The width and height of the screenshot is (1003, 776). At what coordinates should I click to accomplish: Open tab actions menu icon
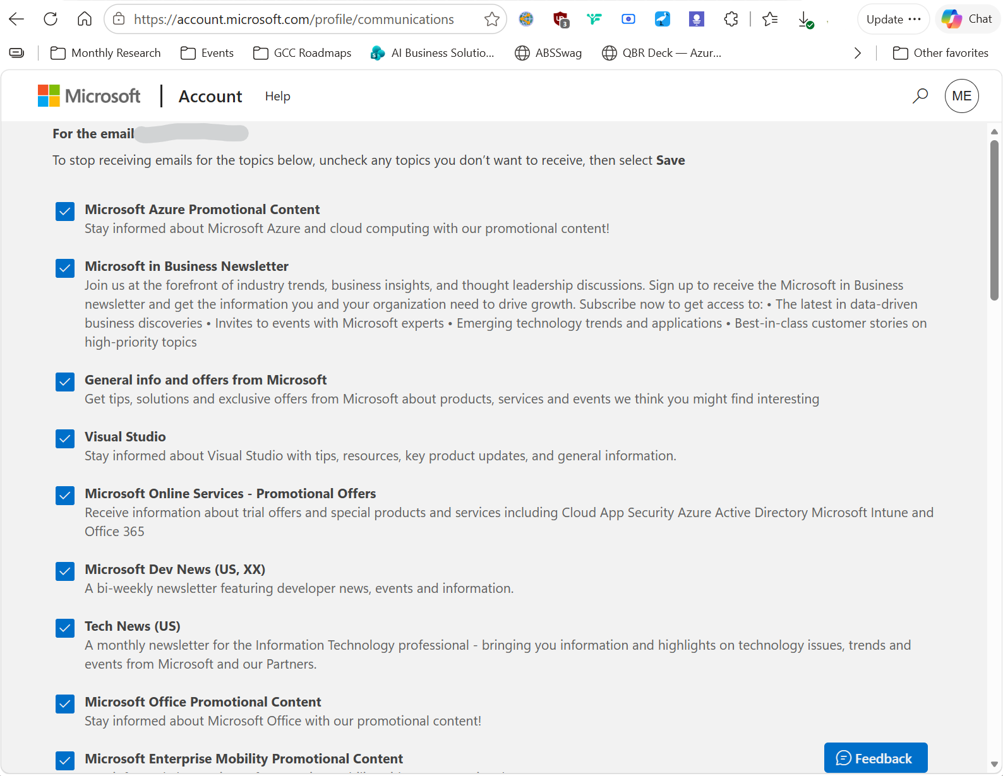point(17,53)
